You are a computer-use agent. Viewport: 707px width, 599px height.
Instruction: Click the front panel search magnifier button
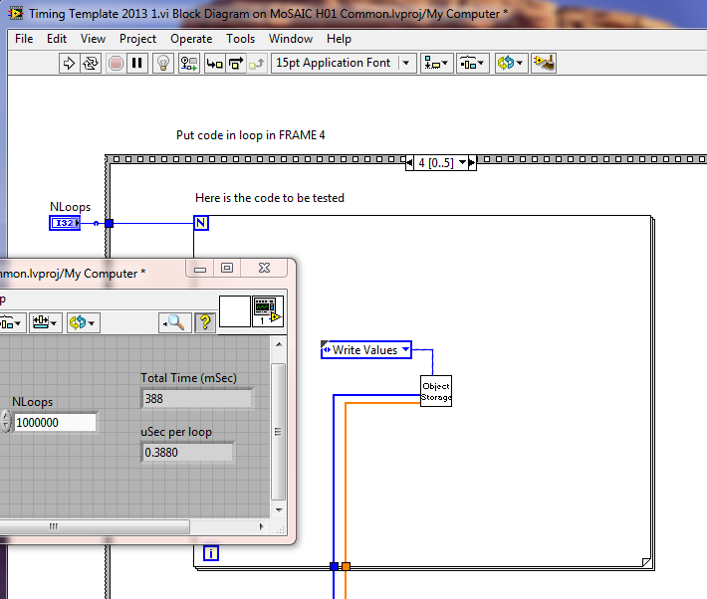[175, 322]
